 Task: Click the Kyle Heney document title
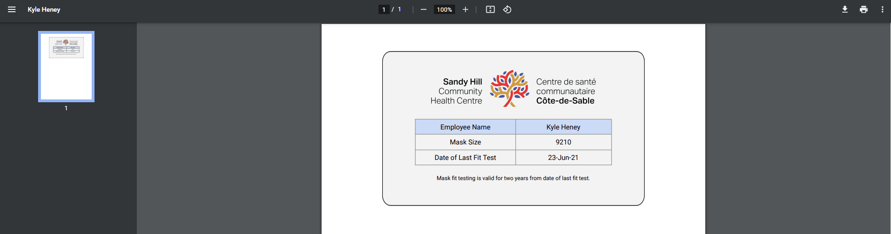44,9
